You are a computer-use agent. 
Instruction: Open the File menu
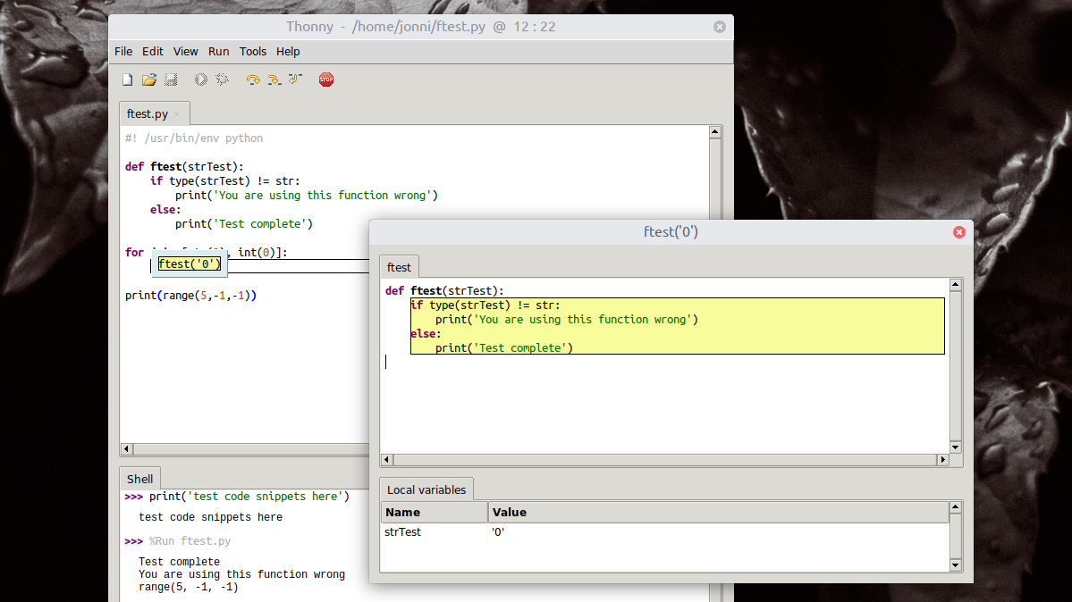click(123, 51)
